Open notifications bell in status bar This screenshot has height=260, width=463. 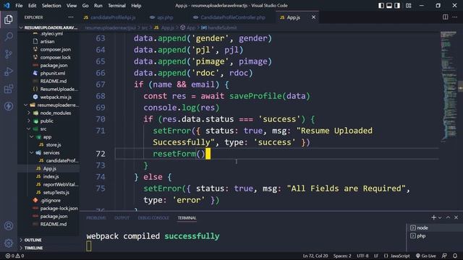[455, 256]
